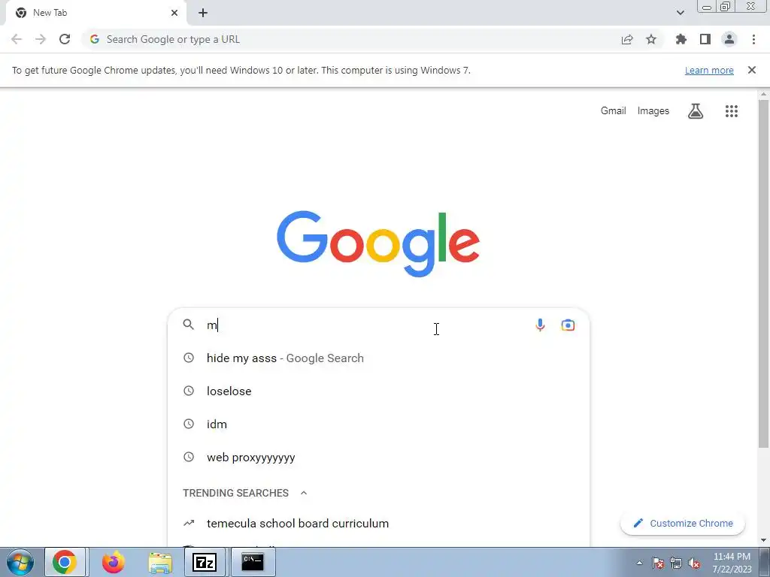Screen dimensions: 770x577
Task: Launch Firefox from the taskbar
Action: pos(114,562)
